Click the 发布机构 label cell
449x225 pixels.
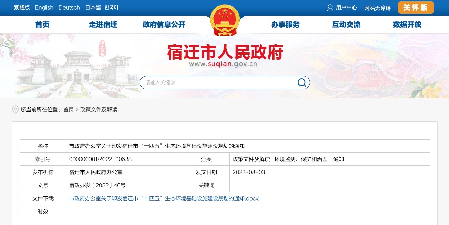pos(43,172)
